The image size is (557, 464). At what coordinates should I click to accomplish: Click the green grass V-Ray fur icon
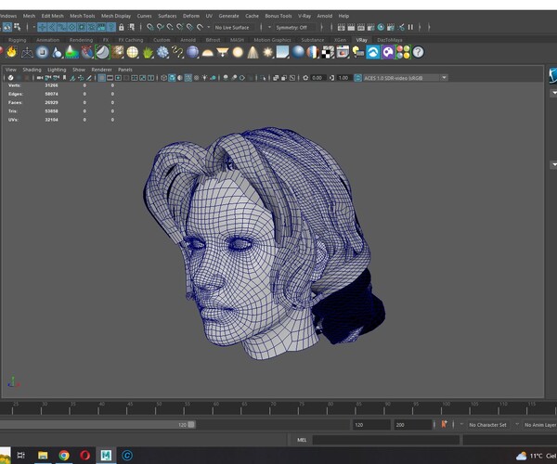[x=148, y=53]
